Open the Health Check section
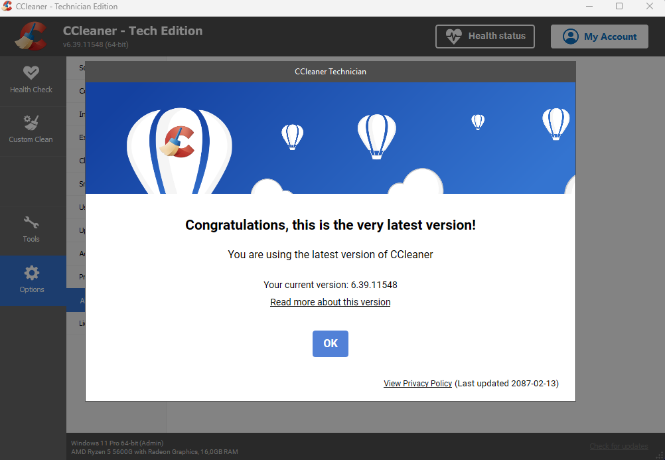This screenshot has height=460, width=665. (31, 80)
